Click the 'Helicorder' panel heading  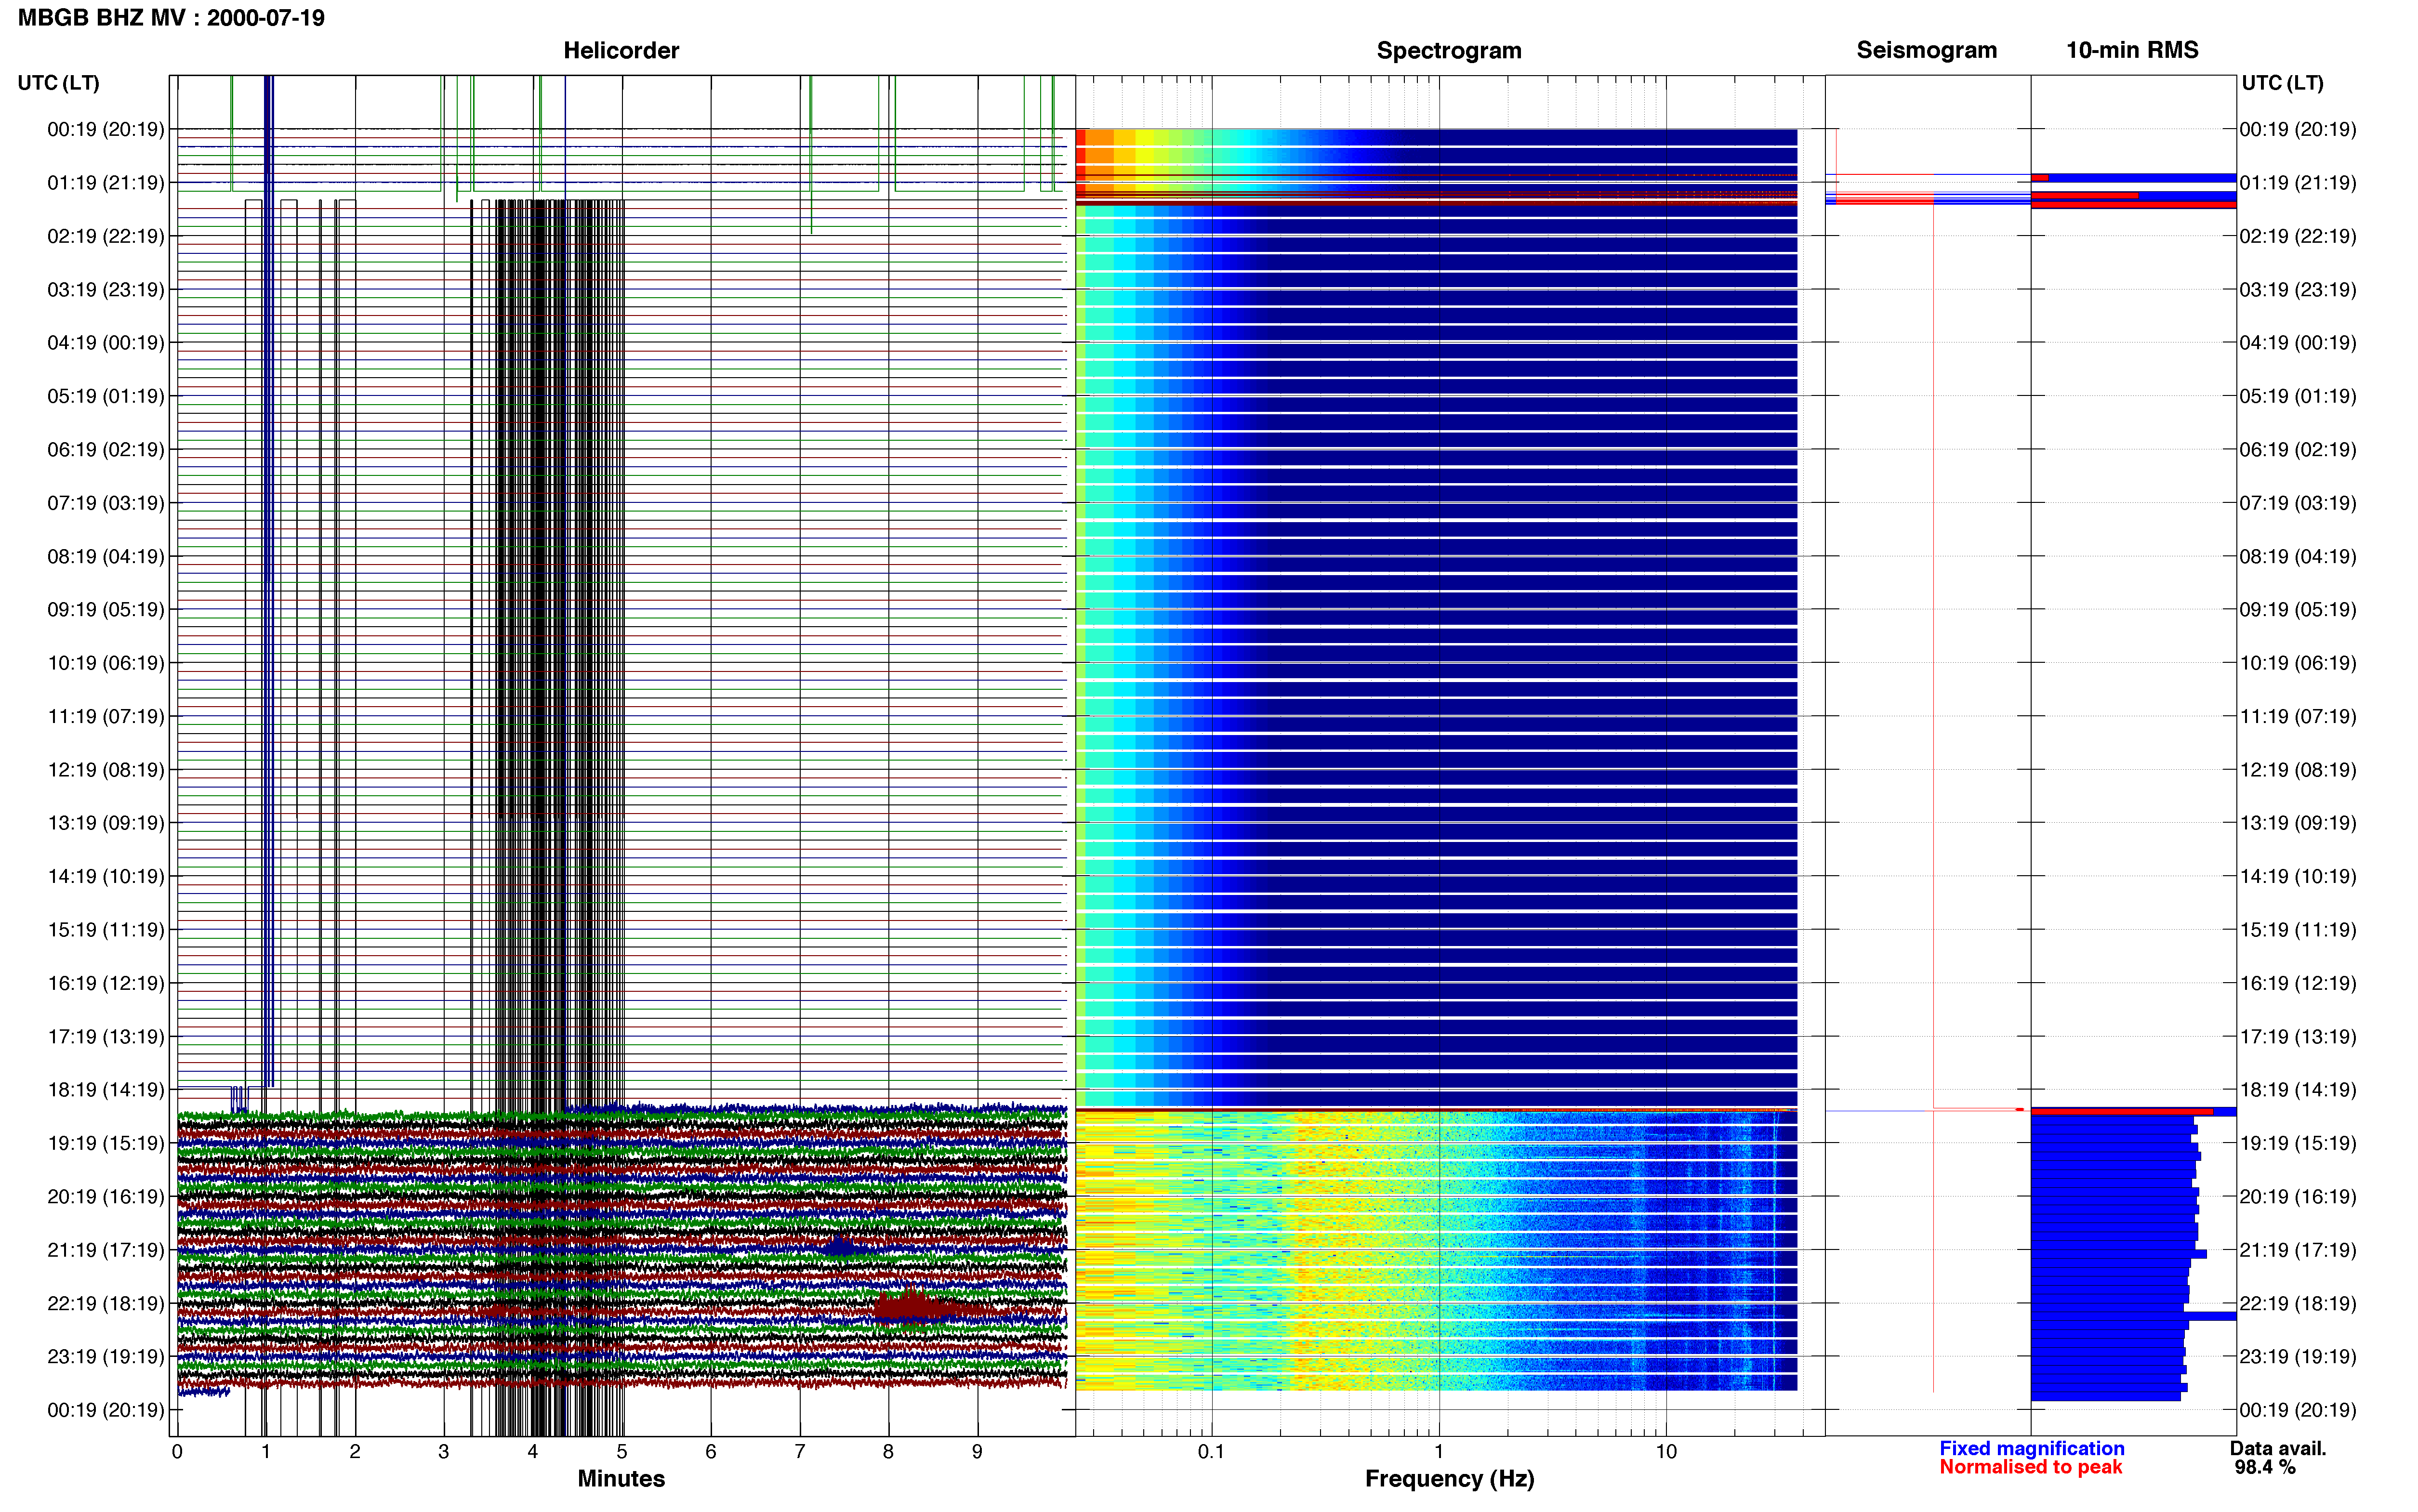[621, 50]
